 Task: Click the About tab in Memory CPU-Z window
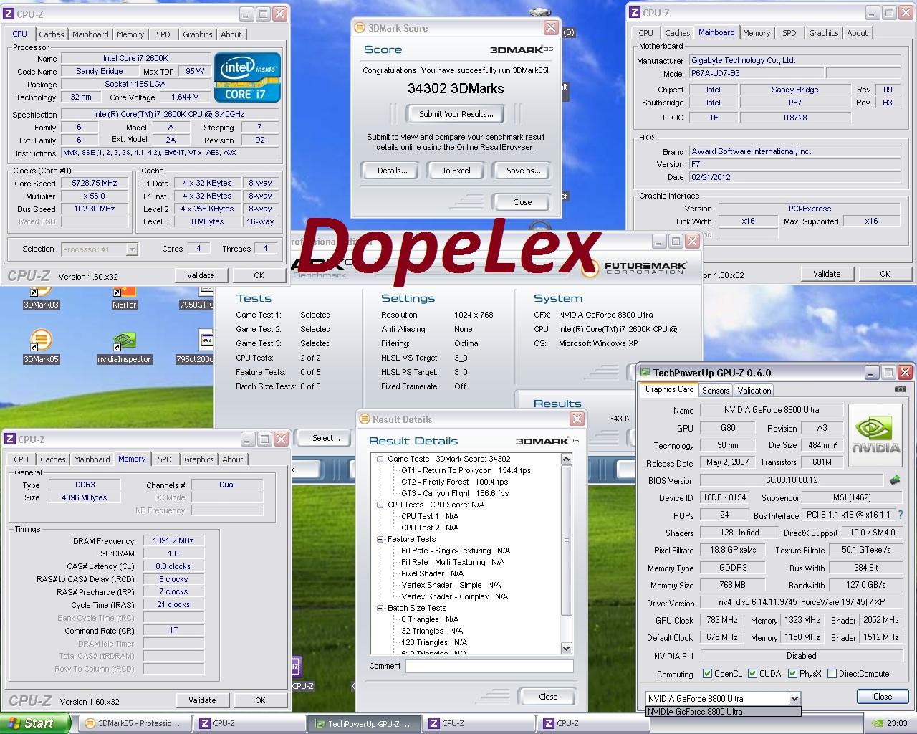232,459
